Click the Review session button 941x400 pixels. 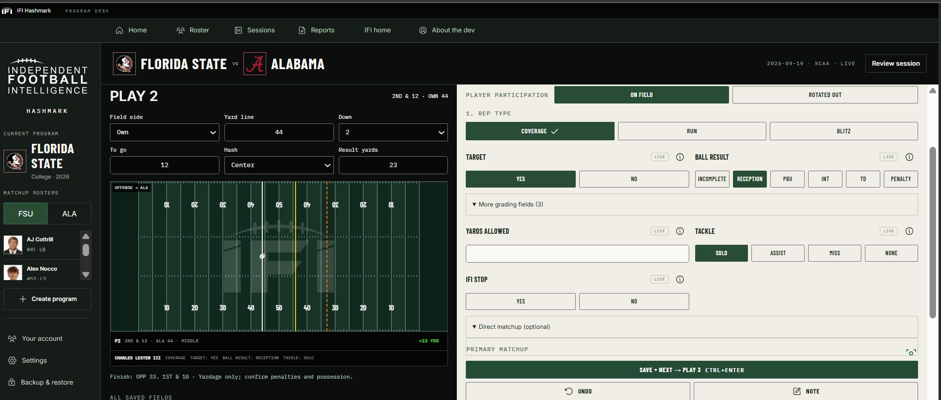point(896,64)
